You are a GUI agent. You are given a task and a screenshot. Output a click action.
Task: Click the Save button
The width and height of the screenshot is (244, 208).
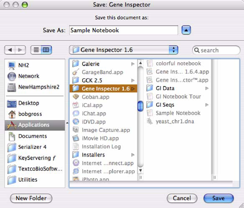pos(219,198)
